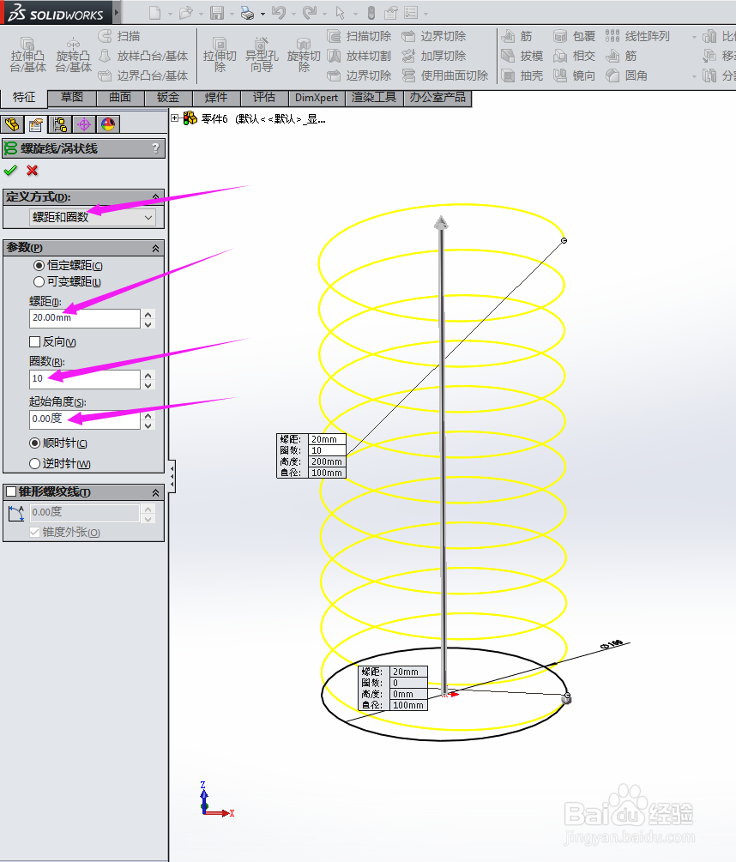Open the 定义方式 dropdown showing 螺距和圈数
Image resolution: width=736 pixels, height=862 pixels.
pos(94,217)
